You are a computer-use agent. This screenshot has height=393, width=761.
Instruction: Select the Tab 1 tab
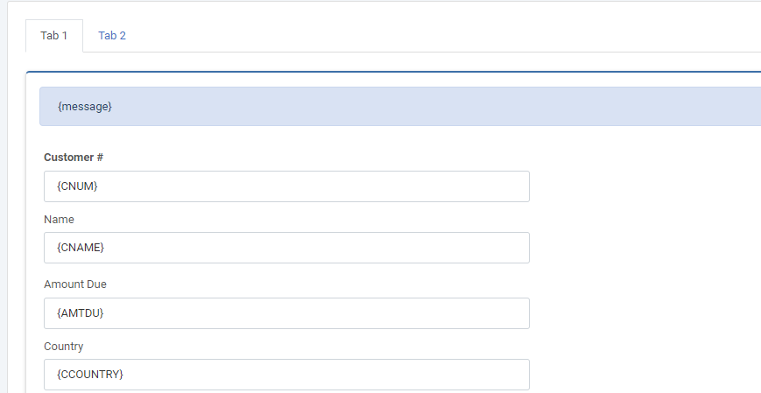pos(54,35)
